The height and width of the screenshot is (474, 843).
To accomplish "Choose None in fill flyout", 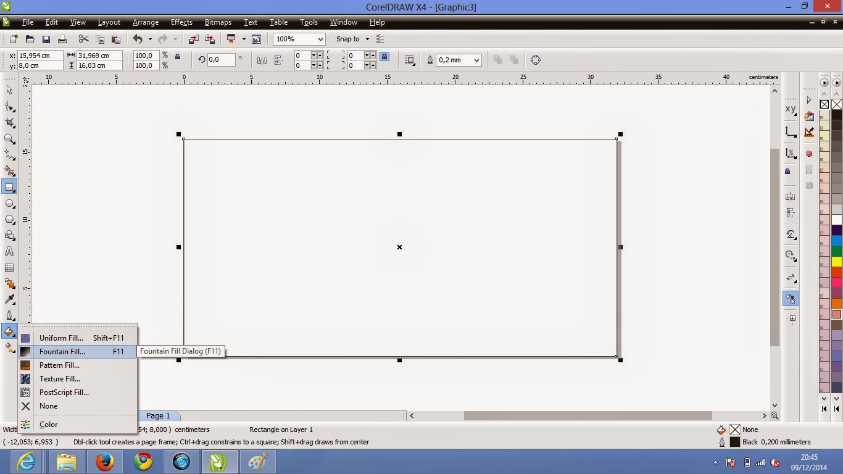I will pos(78,406).
